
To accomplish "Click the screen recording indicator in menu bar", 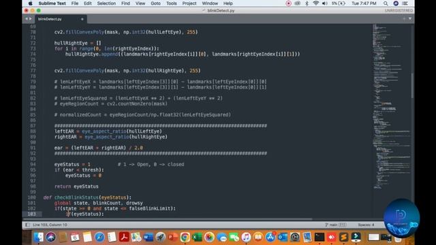I will click(288, 3).
